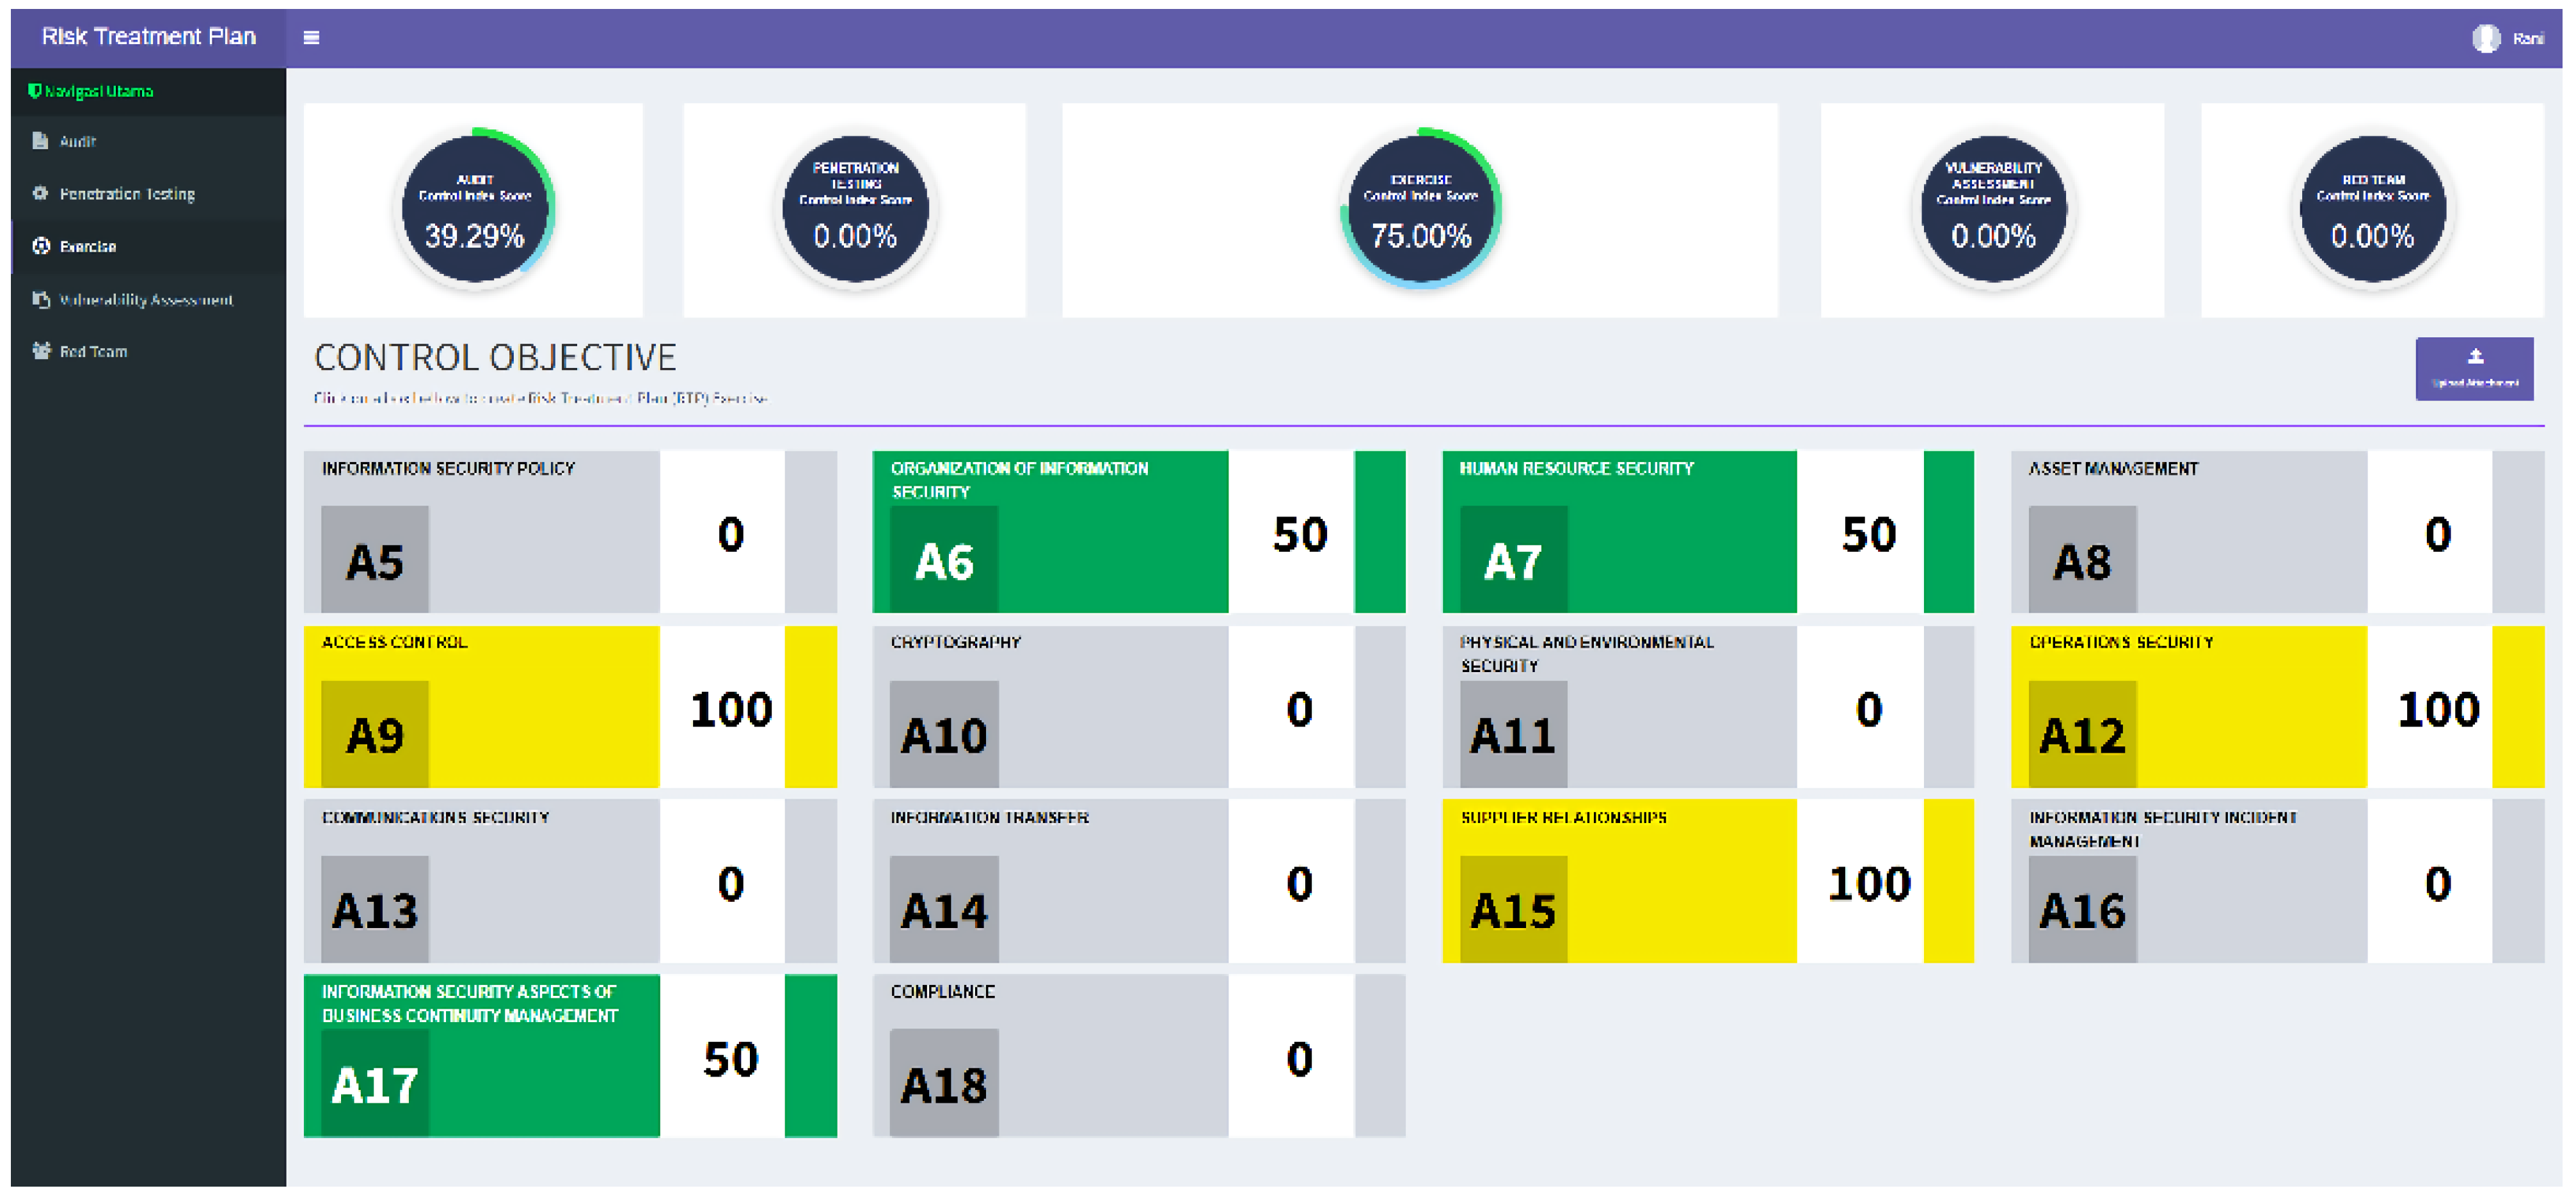This screenshot has width=2576, height=1202.
Task: Click the upload arrow icon
Action: click(2475, 357)
